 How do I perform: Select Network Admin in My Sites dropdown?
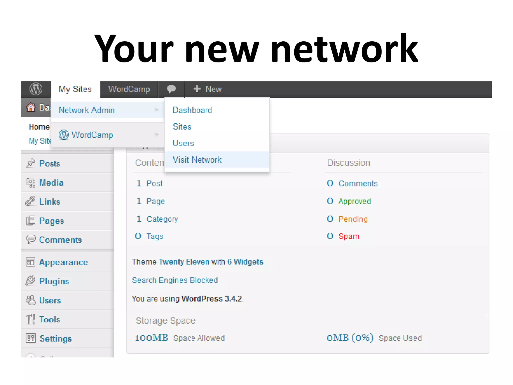coord(108,110)
